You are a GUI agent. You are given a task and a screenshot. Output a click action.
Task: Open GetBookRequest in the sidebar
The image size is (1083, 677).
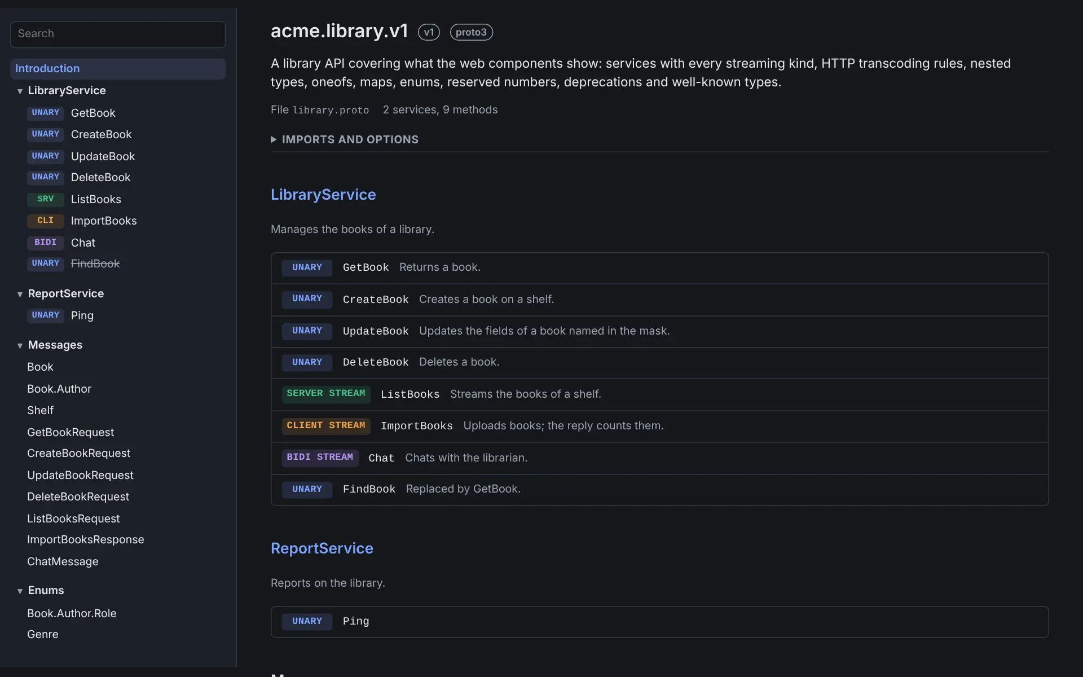(x=71, y=432)
